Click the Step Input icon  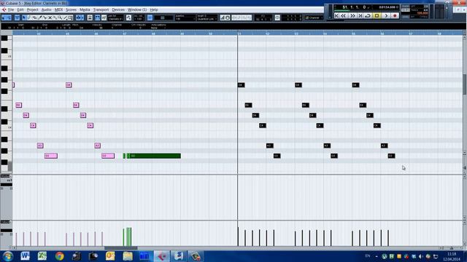223,17
